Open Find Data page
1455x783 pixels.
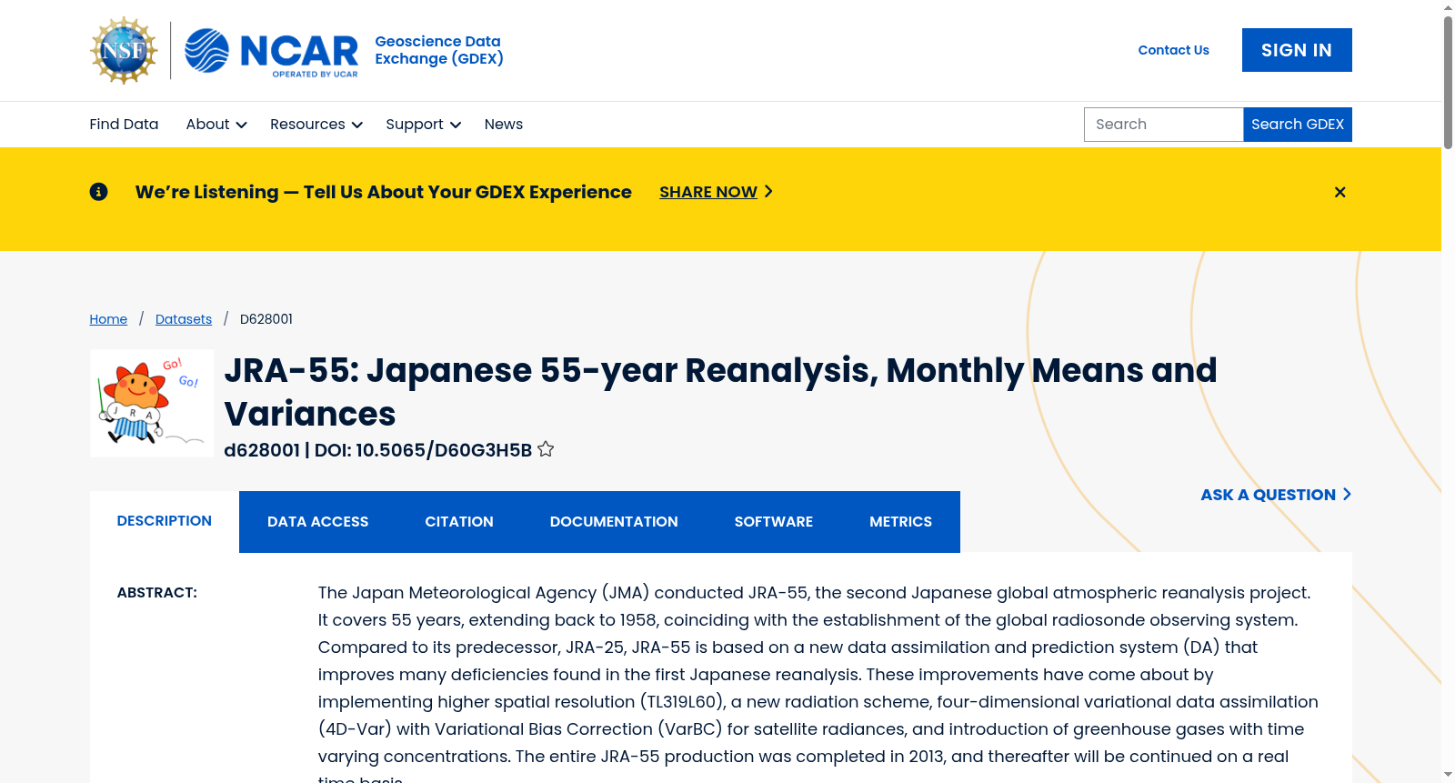[x=124, y=125]
